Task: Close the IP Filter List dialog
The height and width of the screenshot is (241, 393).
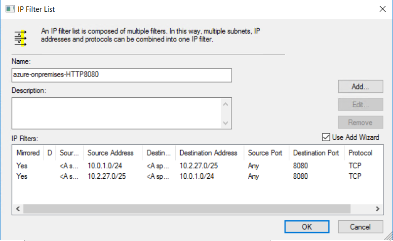Action: pos(382,8)
